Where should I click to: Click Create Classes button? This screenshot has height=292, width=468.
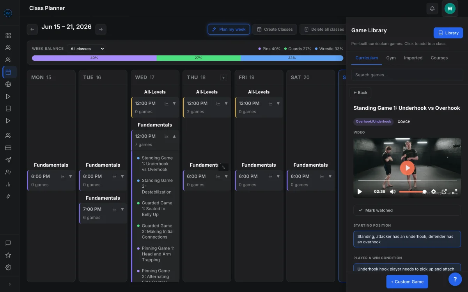coord(275,29)
